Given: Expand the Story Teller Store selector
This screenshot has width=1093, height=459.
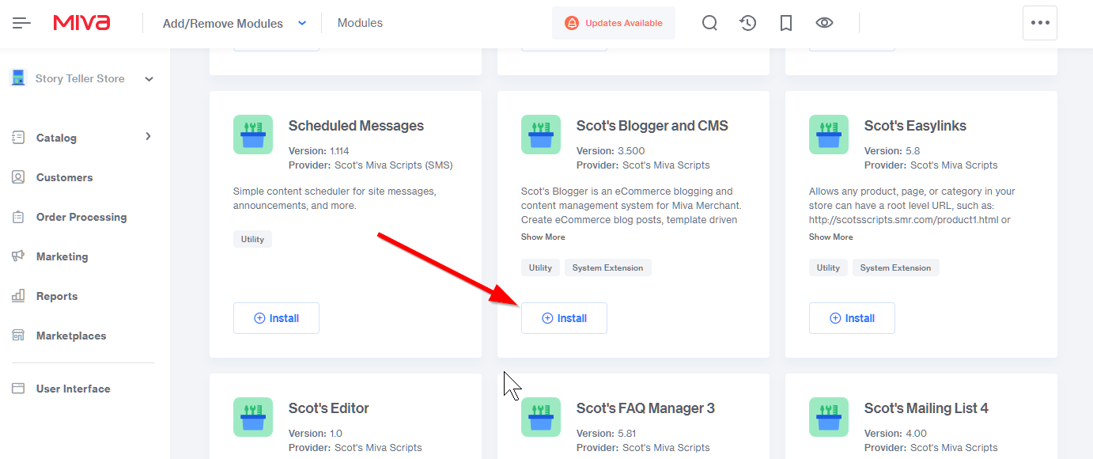Looking at the screenshot, I should coord(149,79).
